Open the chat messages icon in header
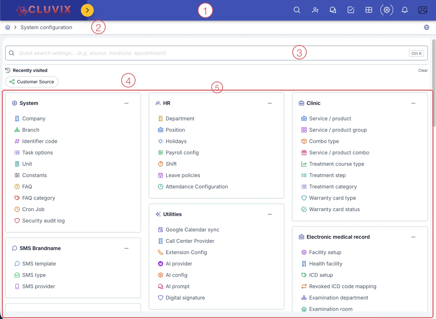This screenshot has height=319, width=436. [x=333, y=10]
